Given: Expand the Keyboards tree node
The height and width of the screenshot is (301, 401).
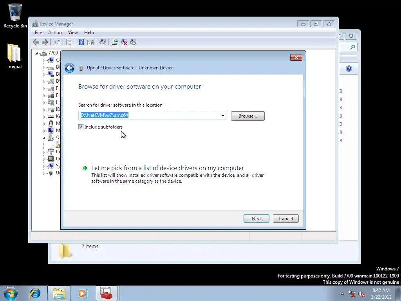Looking at the screenshot, I should tap(44, 117).
